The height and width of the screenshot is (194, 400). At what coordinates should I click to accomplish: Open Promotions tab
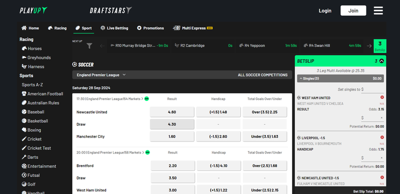(x=150, y=28)
